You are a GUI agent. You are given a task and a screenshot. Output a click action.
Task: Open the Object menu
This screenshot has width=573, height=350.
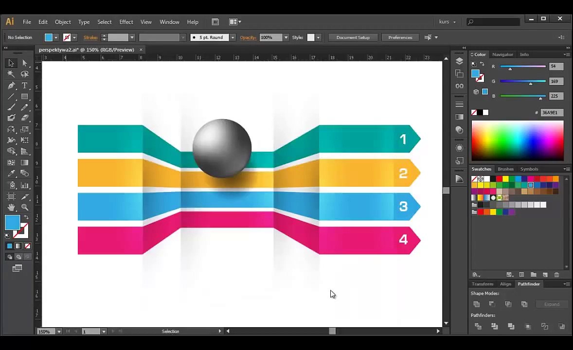pyautogui.click(x=63, y=22)
